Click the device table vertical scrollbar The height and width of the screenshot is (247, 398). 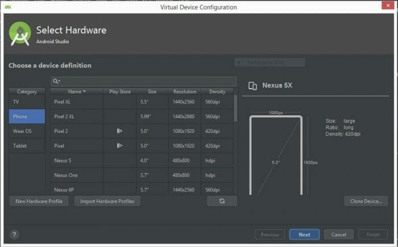235,108
